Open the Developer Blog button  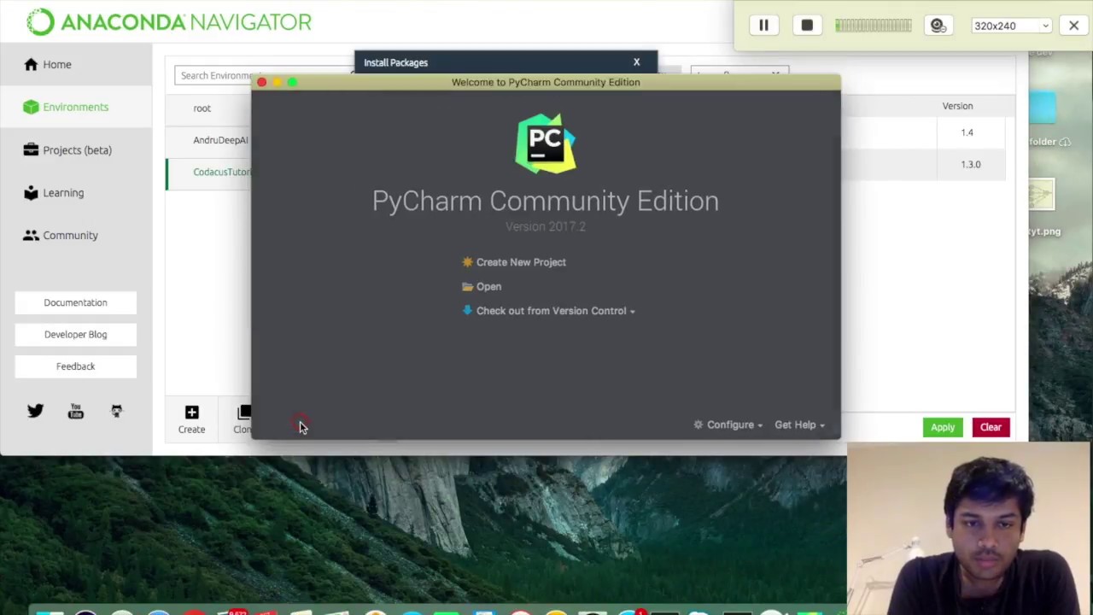point(75,334)
